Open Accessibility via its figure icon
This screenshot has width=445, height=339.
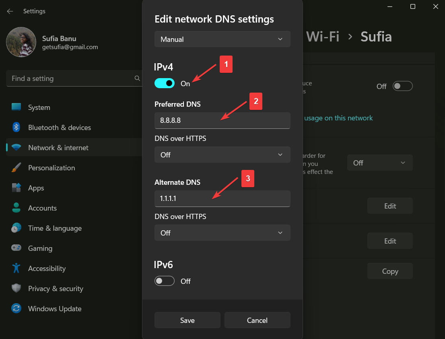coord(16,268)
